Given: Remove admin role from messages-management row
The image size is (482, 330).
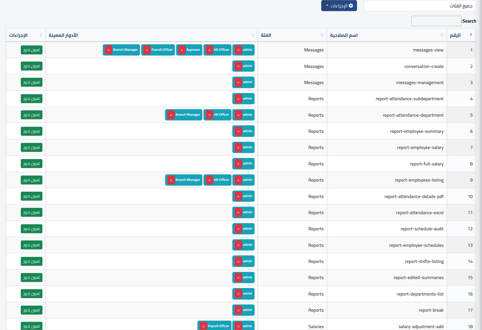Looking at the screenshot, I should pyautogui.click(x=238, y=82).
